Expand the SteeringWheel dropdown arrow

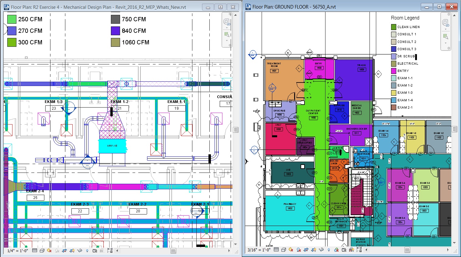(227, 28)
